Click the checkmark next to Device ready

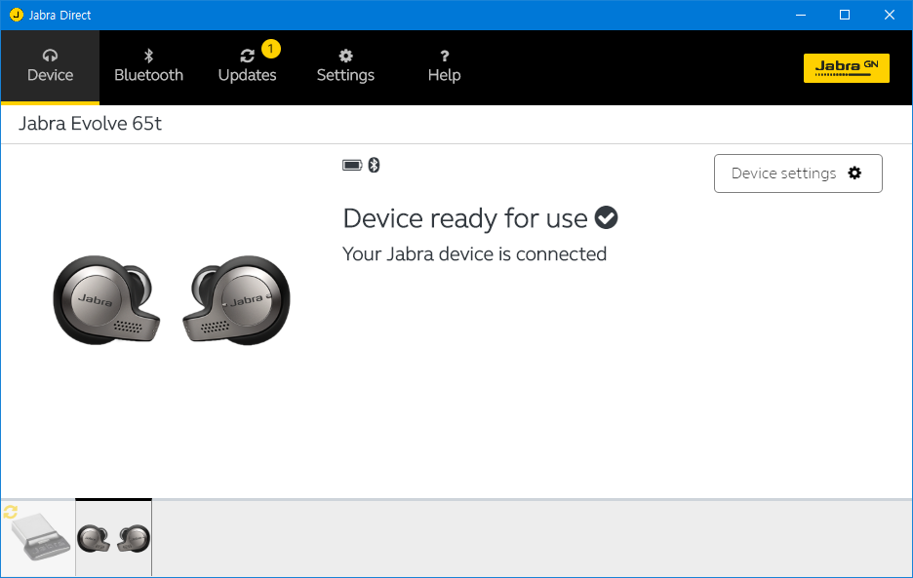pyautogui.click(x=606, y=217)
